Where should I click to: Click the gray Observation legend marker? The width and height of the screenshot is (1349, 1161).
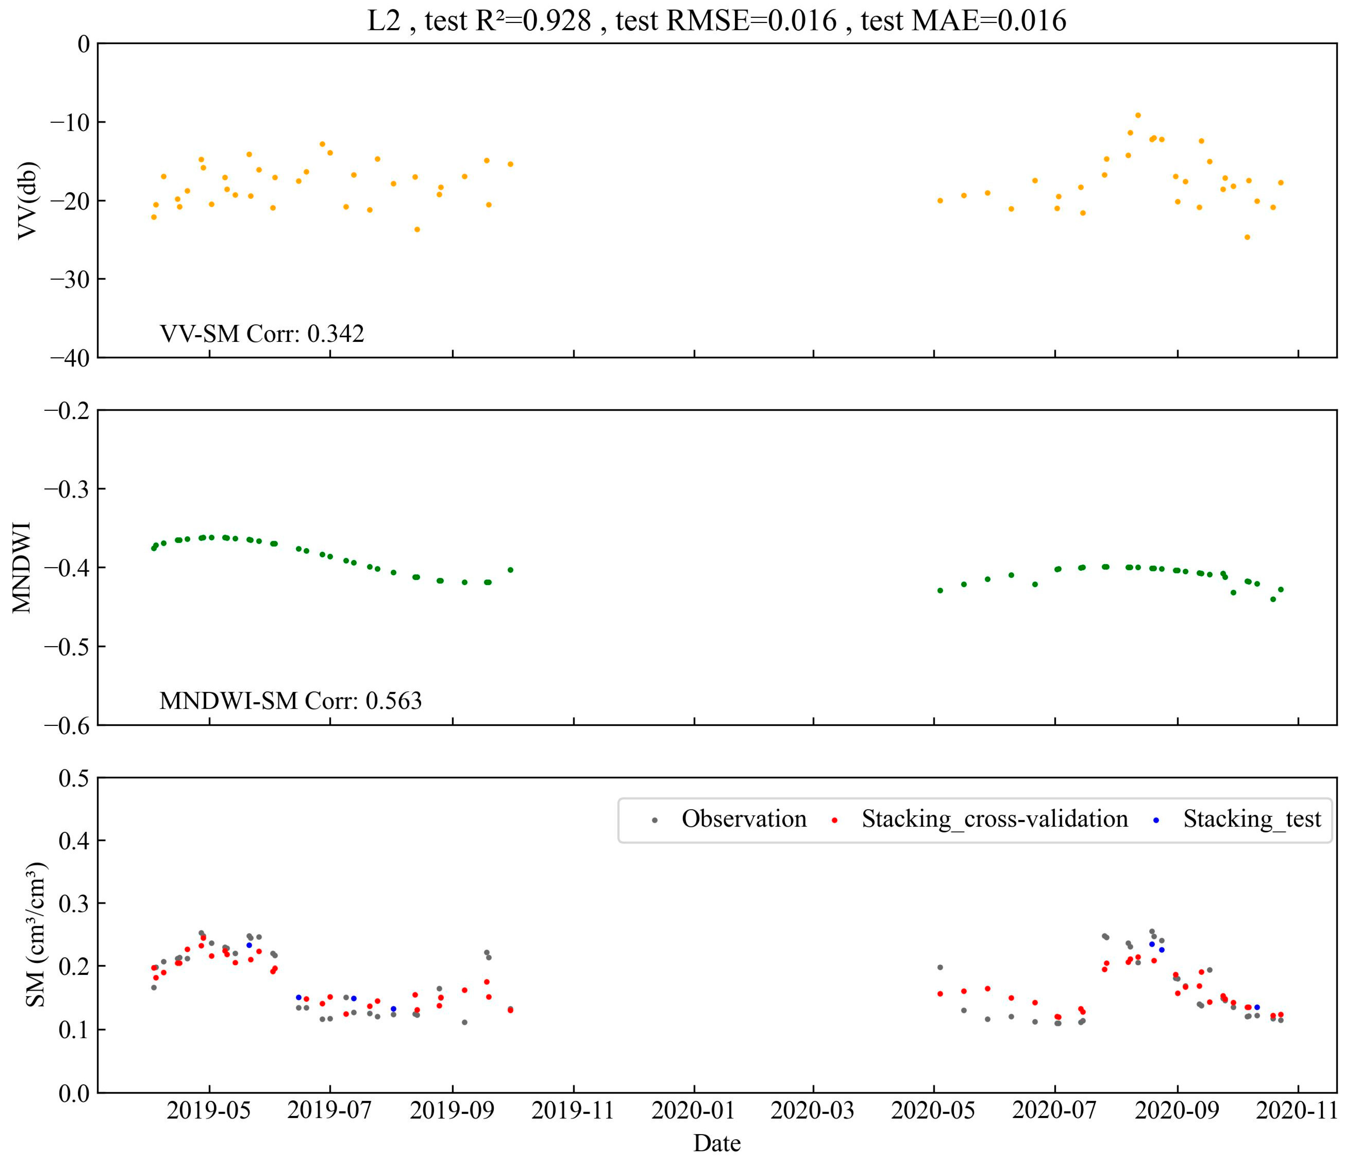[655, 820]
